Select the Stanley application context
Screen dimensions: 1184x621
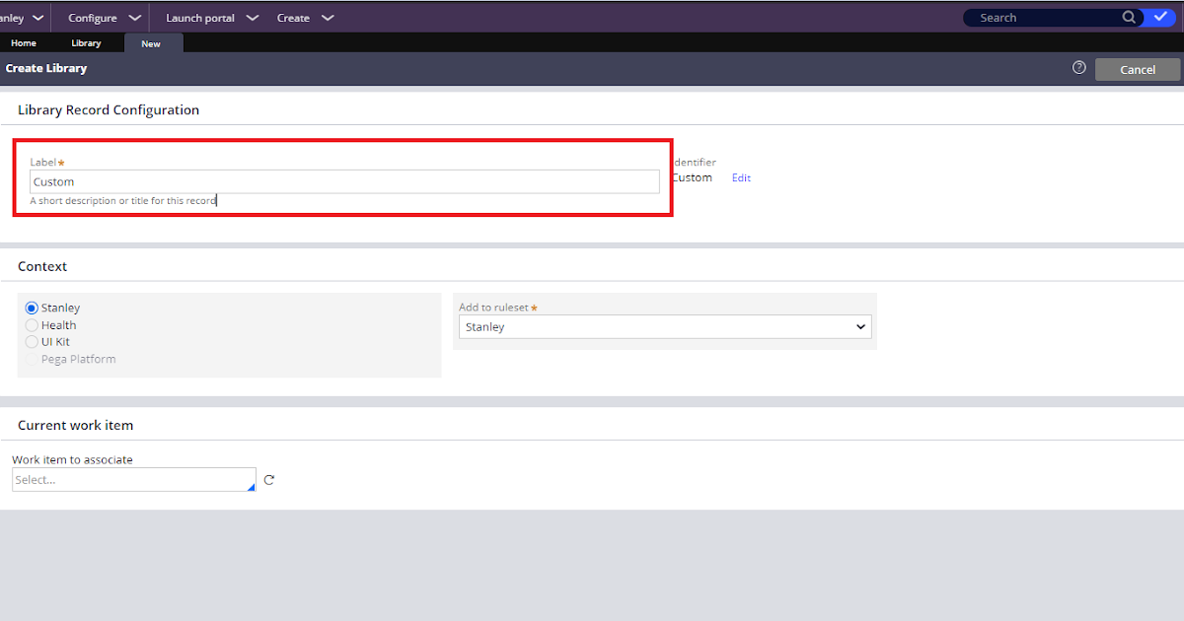tap(31, 307)
